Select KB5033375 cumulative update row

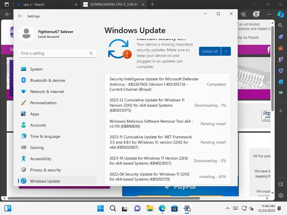(168, 105)
